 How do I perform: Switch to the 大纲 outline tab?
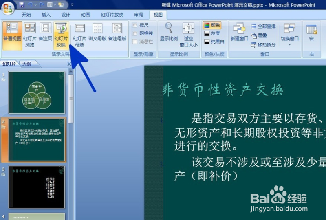coord(27,64)
